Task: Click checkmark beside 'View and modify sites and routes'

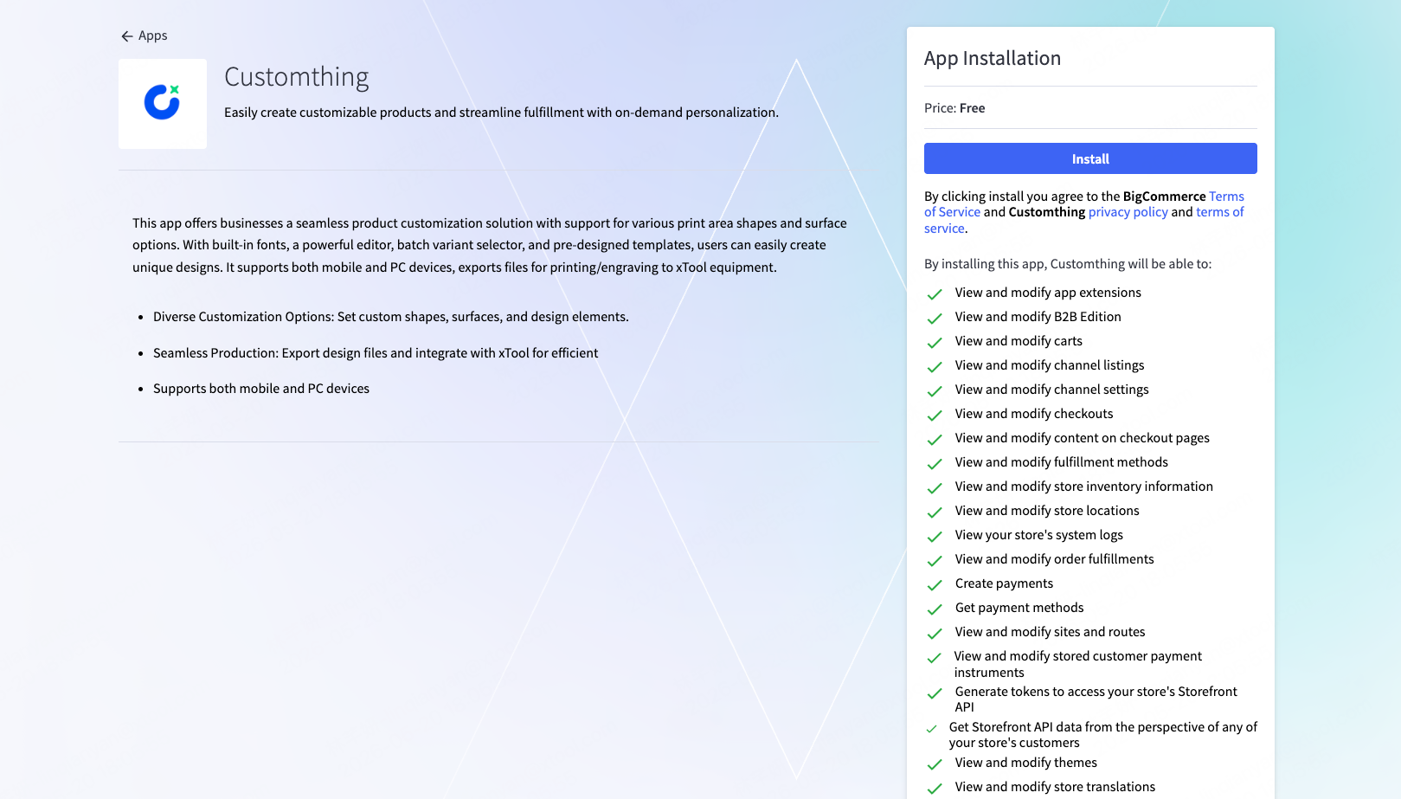Action: coord(935,634)
